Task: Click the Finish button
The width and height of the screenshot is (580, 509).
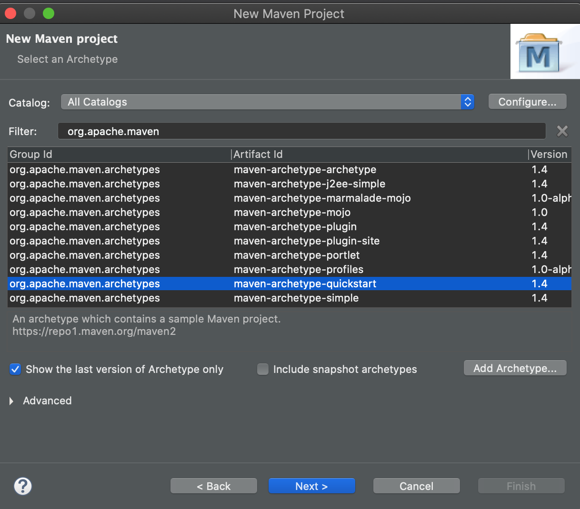Action: point(521,486)
